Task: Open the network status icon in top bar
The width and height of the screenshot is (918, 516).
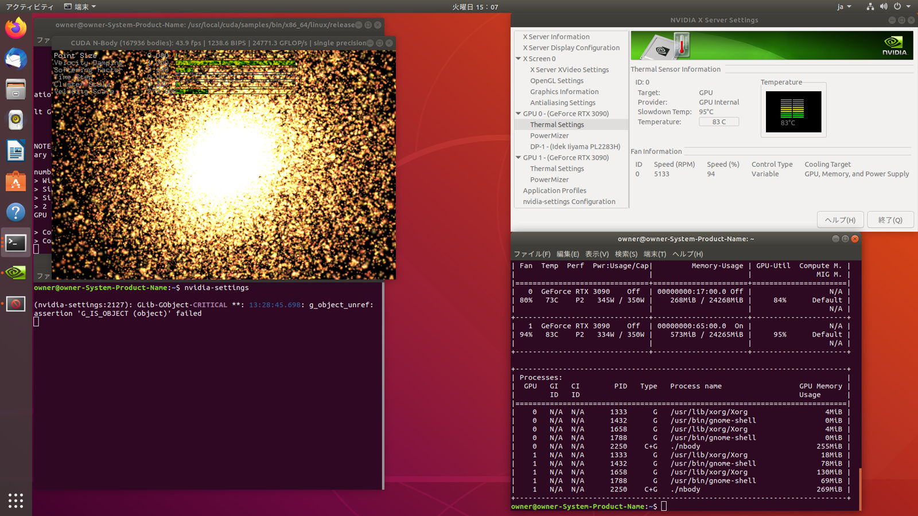Action: (870, 7)
